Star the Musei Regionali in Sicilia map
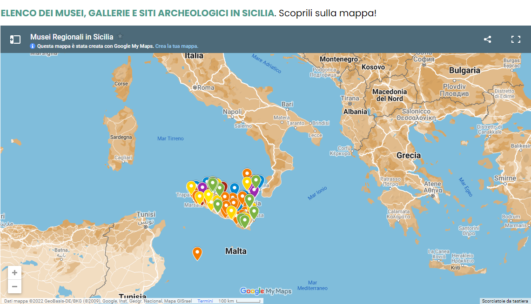 120,36
